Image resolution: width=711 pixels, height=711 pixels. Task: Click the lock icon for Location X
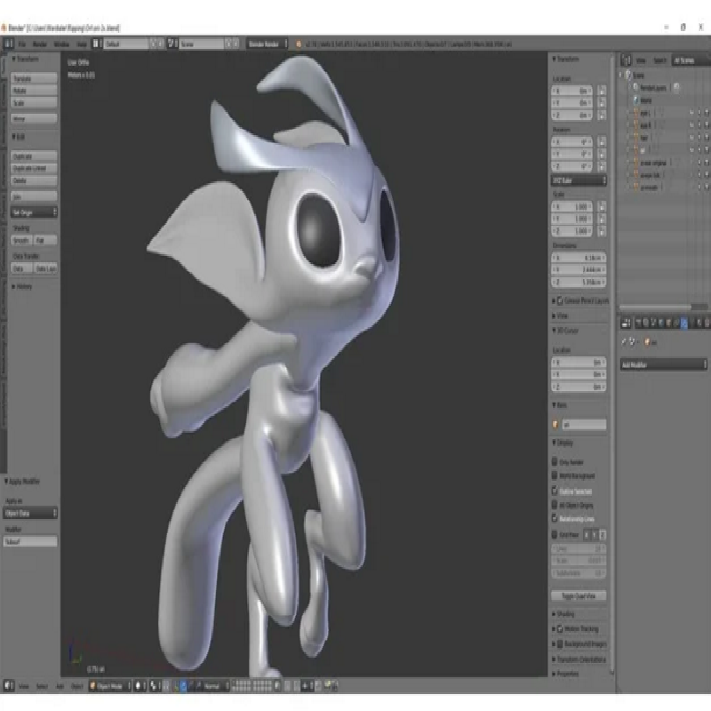[602, 91]
